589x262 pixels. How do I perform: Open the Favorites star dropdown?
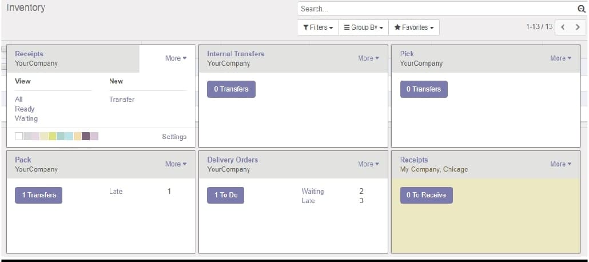(x=414, y=27)
